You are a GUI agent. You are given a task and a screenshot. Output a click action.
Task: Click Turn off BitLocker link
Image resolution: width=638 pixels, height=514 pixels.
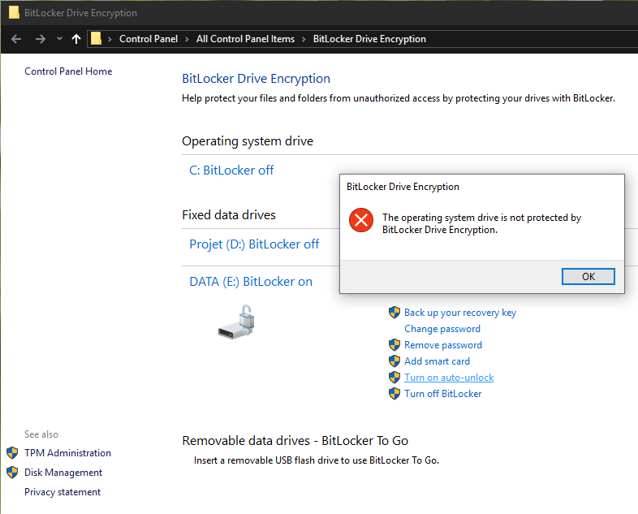tap(442, 394)
